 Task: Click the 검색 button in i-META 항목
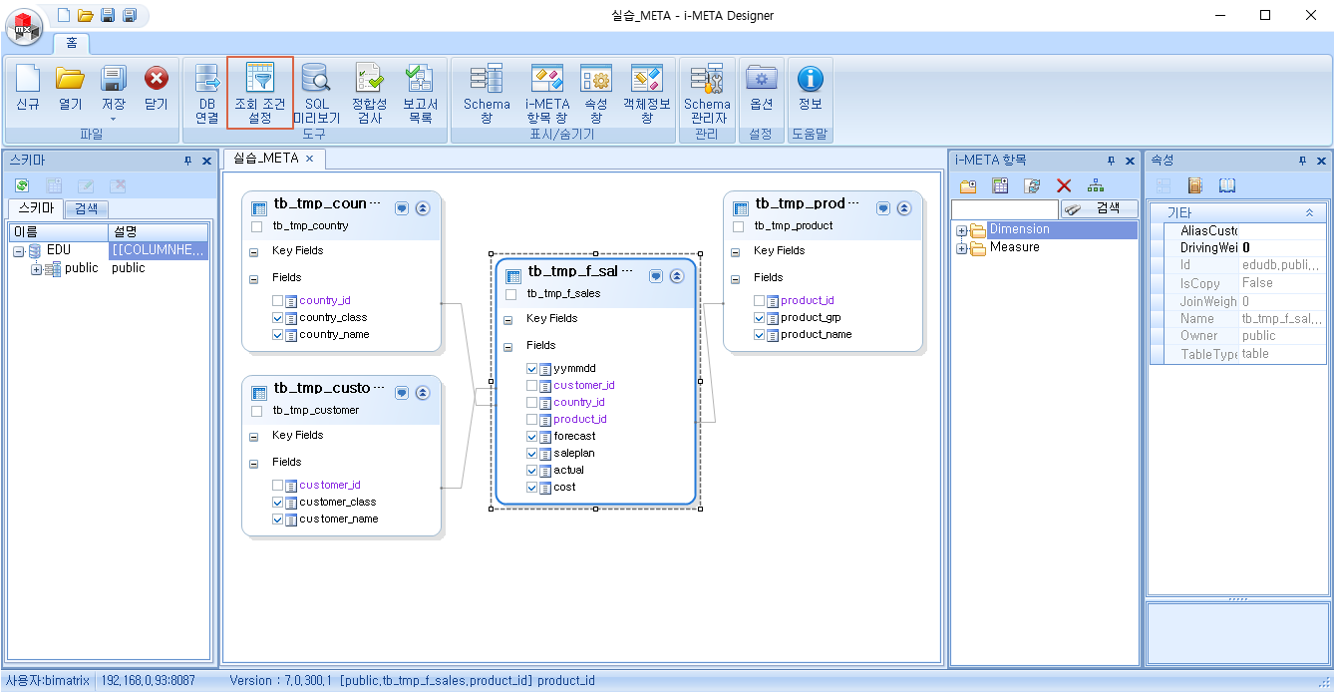1099,208
